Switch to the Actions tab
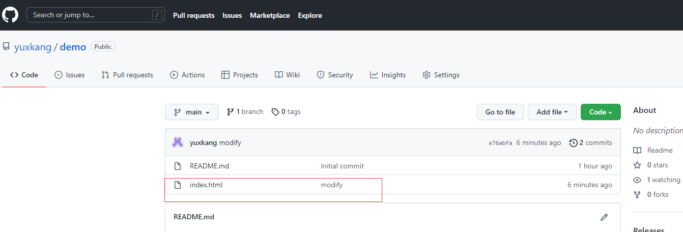Image resolution: width=683 pixels, height=232 pixels. click(x=187, y=75)
